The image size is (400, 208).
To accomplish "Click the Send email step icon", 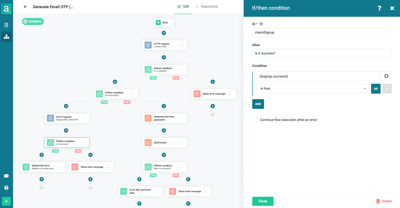I will (148, 143).
